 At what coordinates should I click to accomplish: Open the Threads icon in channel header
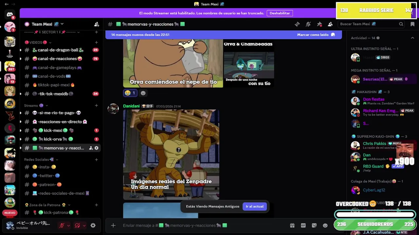(297, 24)
